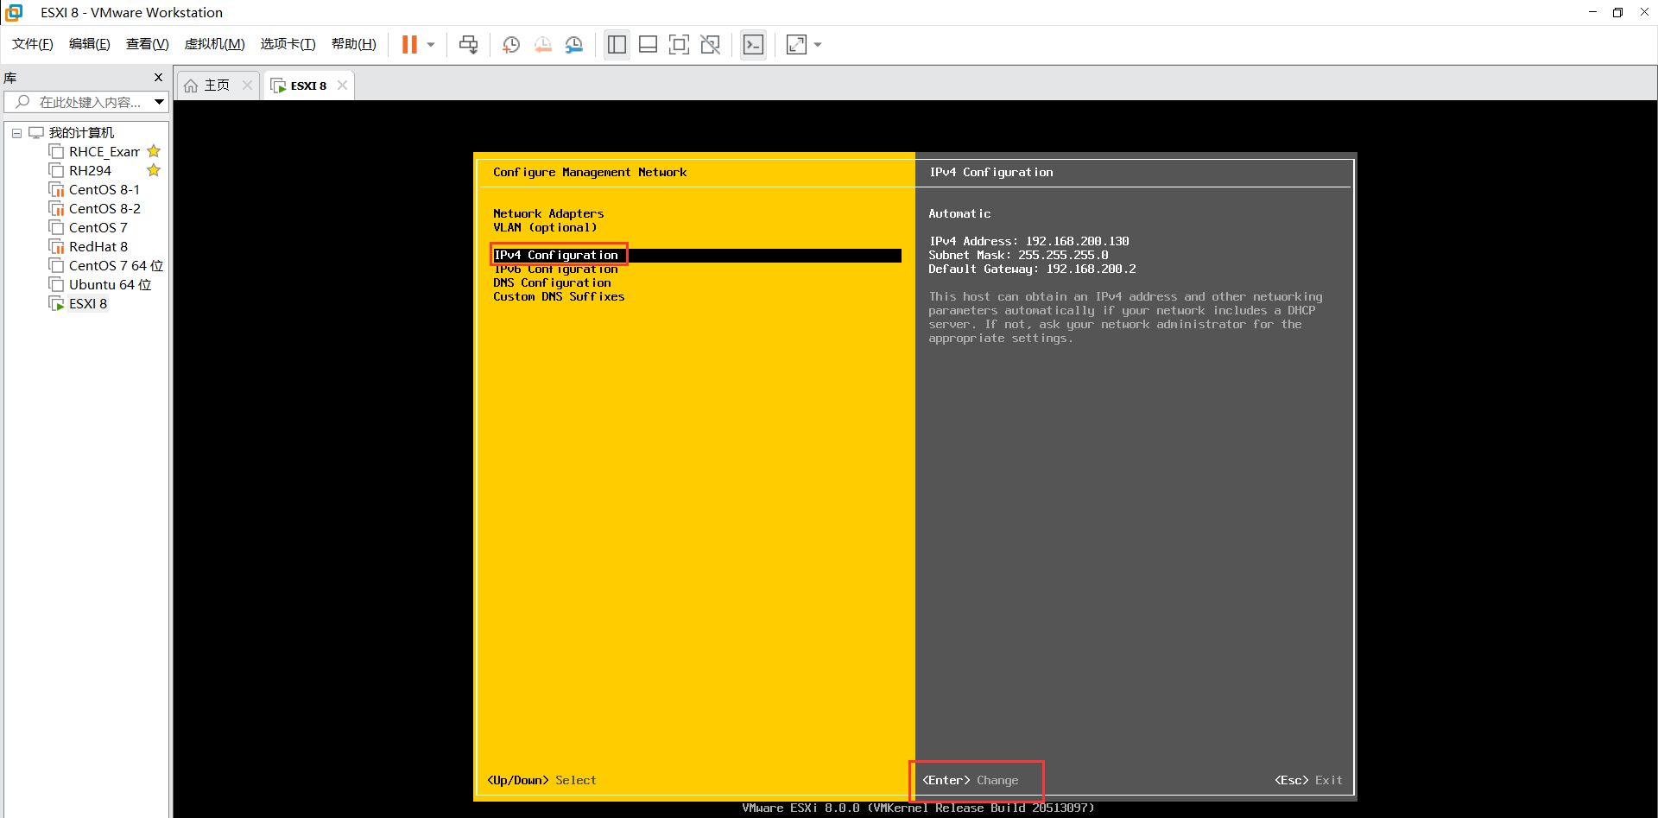
Task: Click IPv4 Configuration menu entry
Action: 697,255
